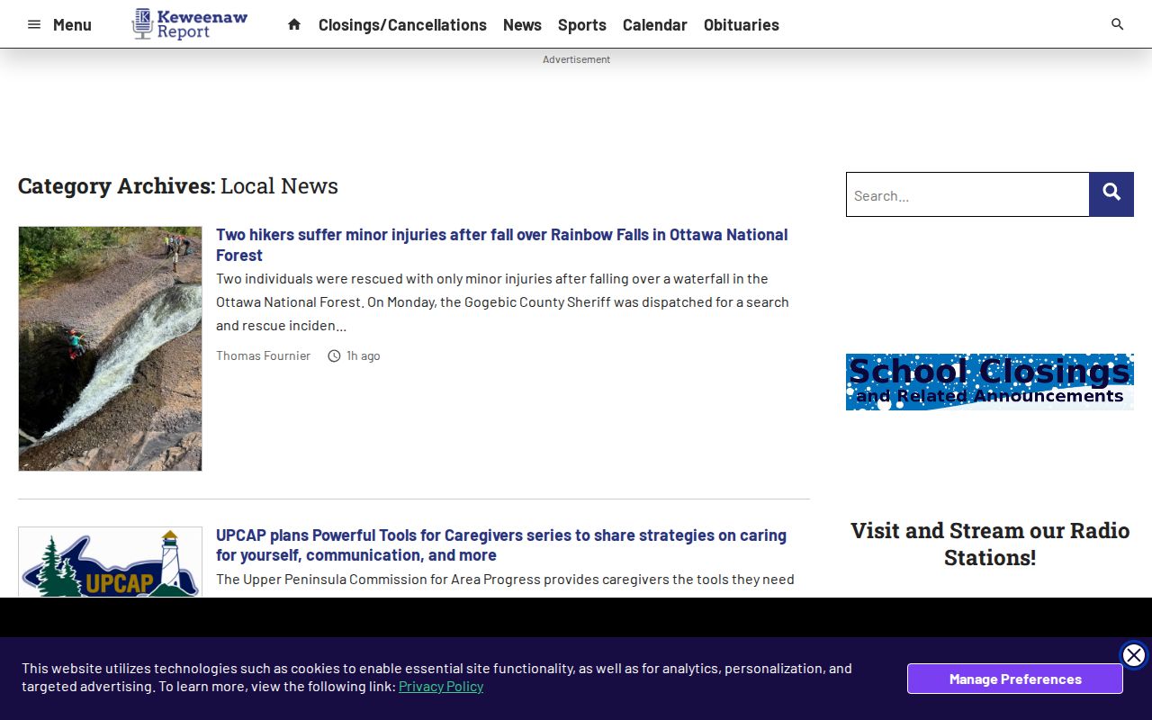Click the Menu label text in header

[72, 24]
